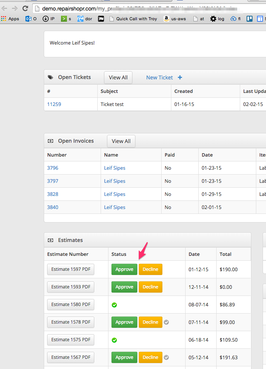This screenshot has height=369, width=266.
Task: Click the plus icon beside New Ticket
Action: click(x=180, y=78)
